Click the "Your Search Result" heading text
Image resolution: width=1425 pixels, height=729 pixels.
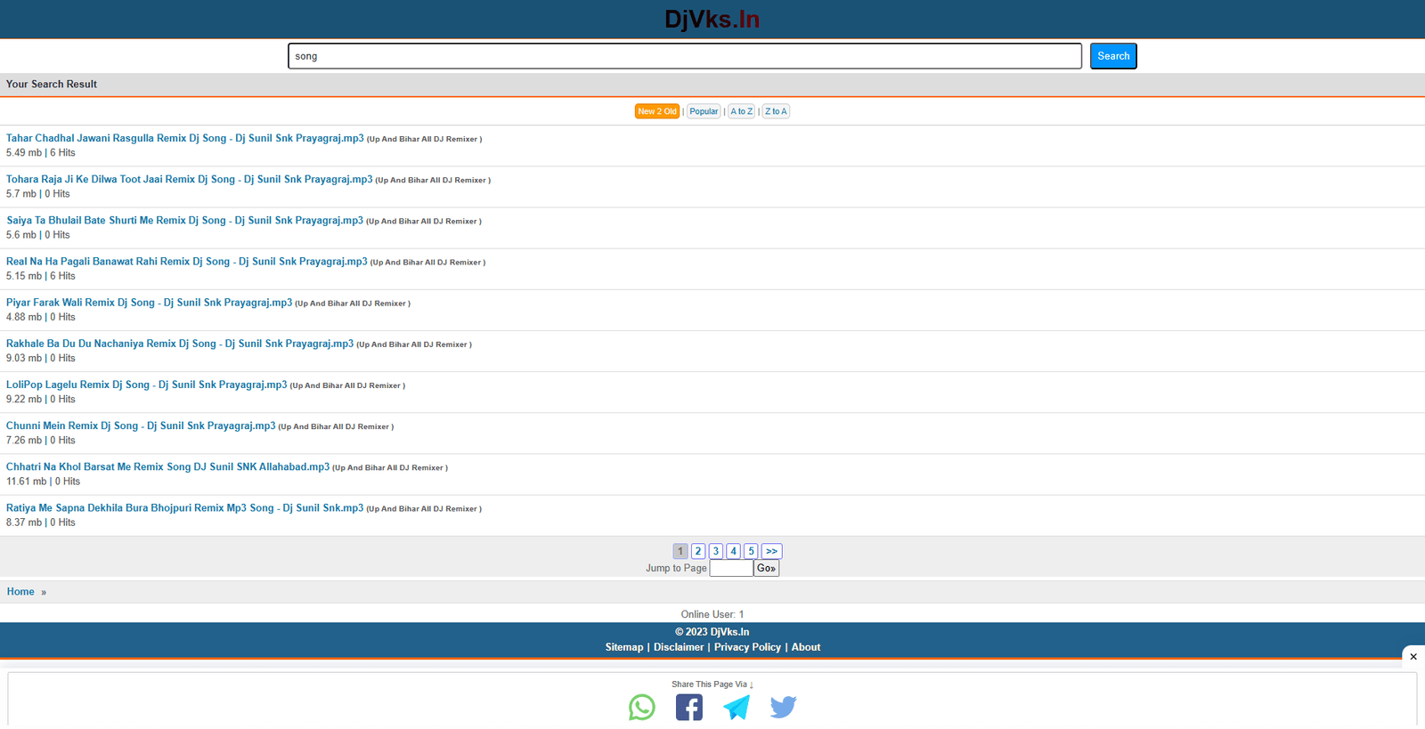[x=52, y=84]
